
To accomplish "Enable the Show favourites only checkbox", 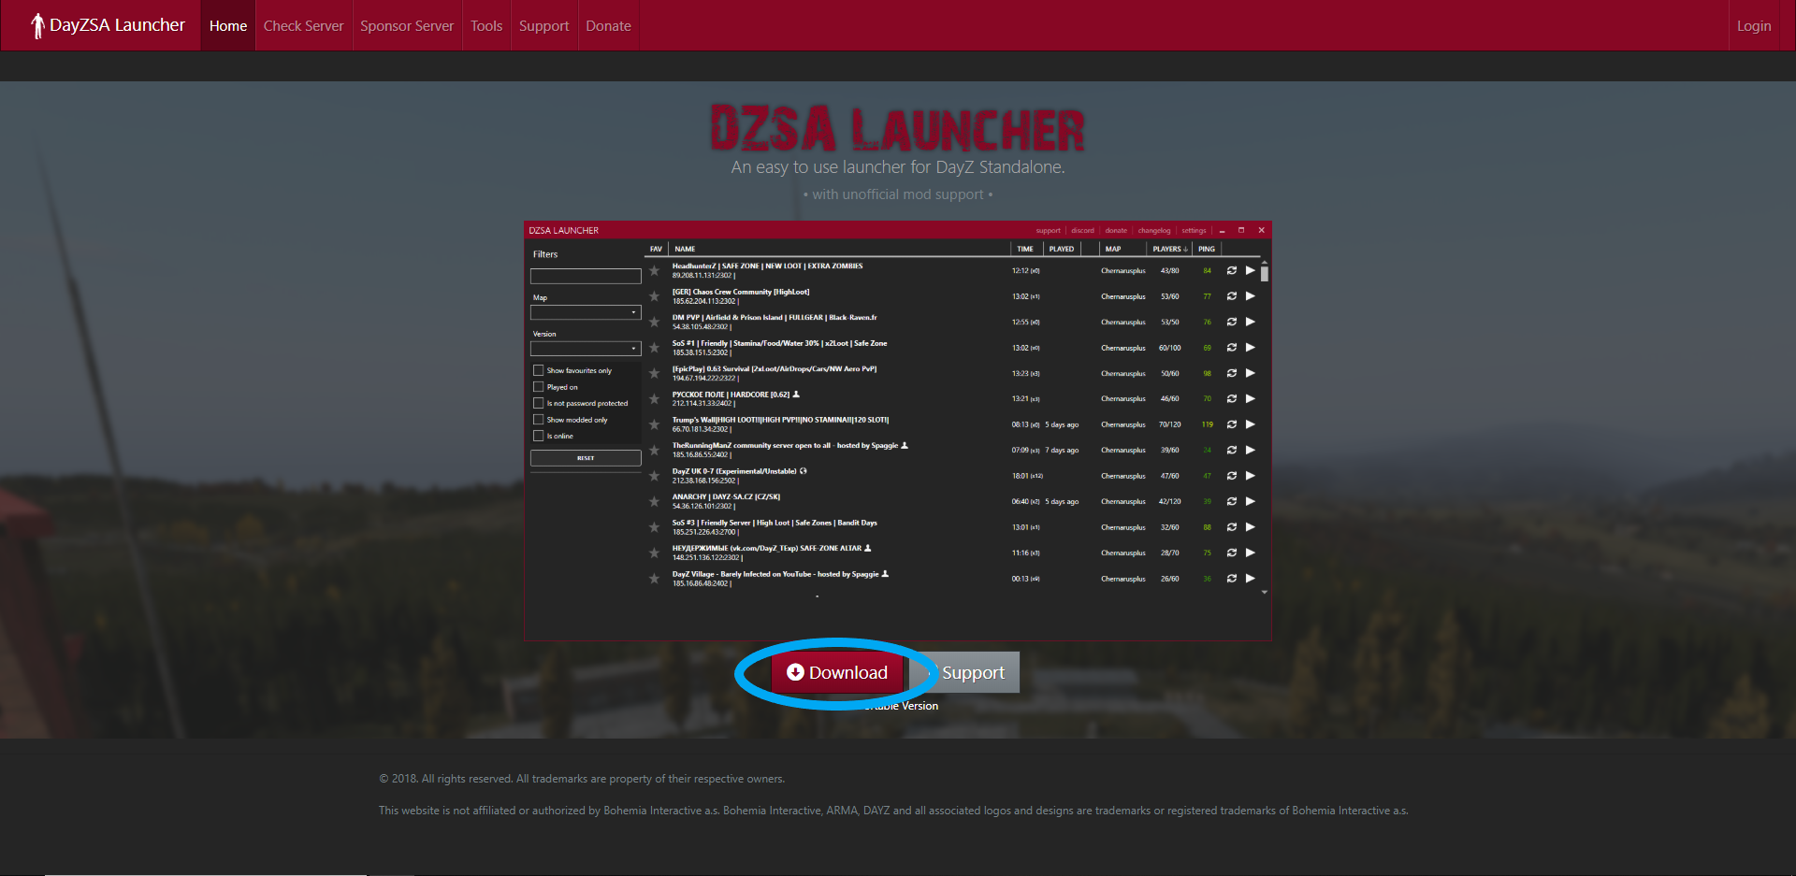I will click(539, 370).
